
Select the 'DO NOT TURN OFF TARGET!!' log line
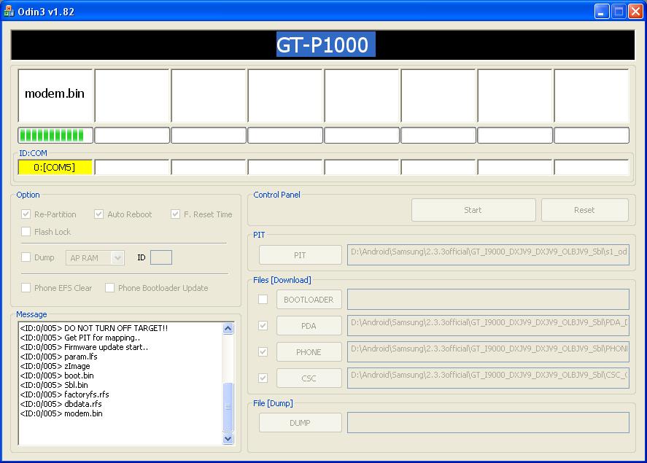point(94,328)
